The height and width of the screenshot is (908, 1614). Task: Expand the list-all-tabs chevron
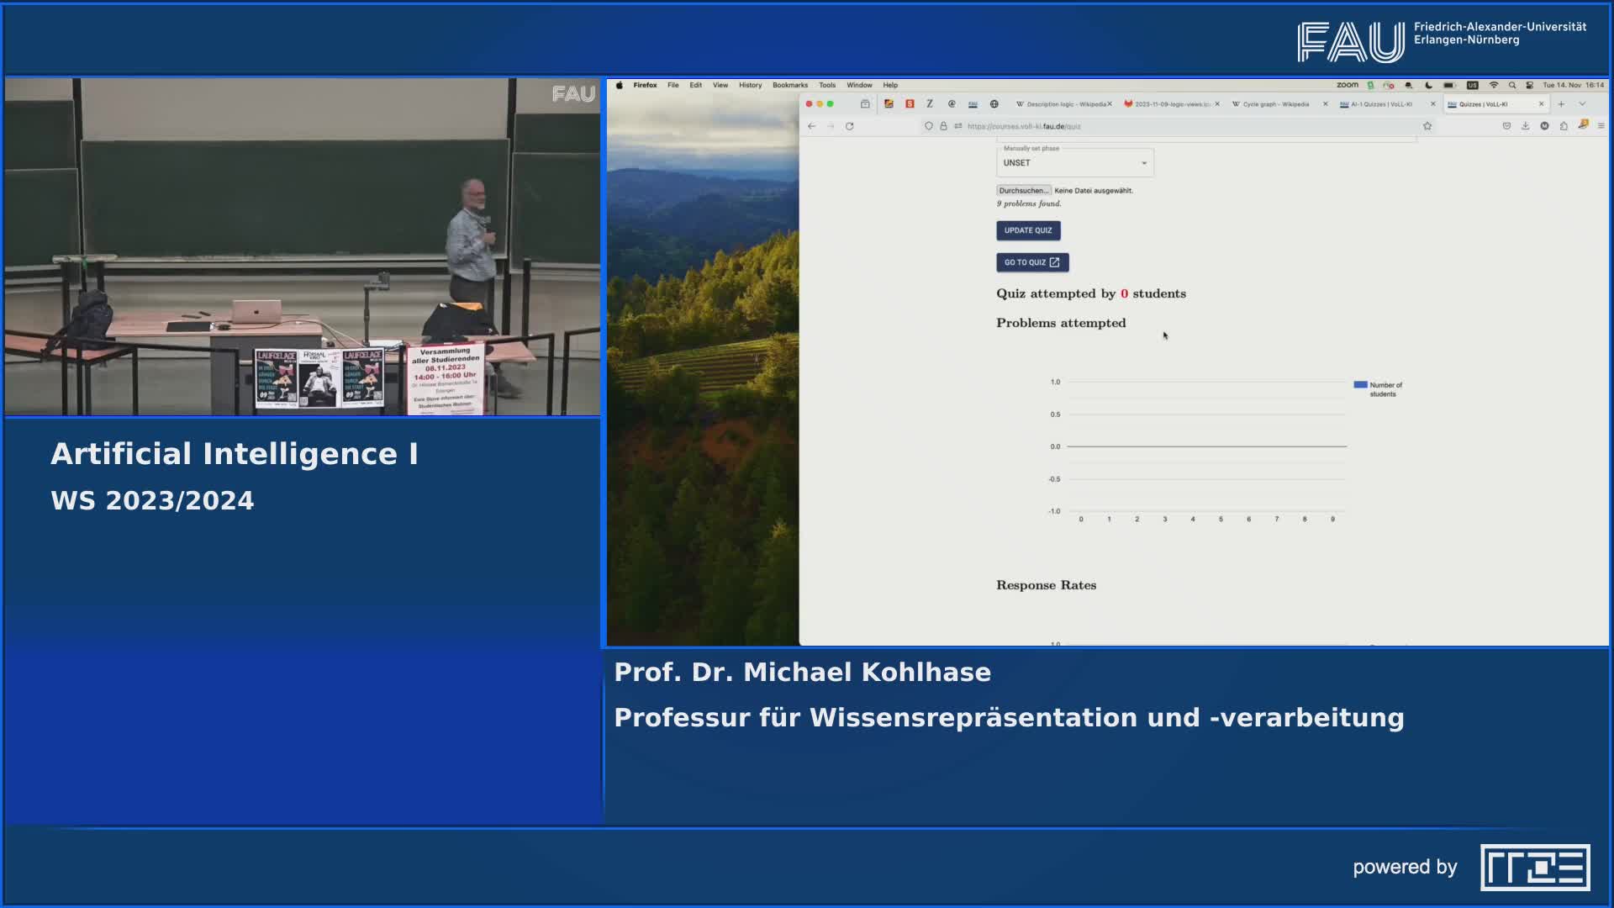1583,103
